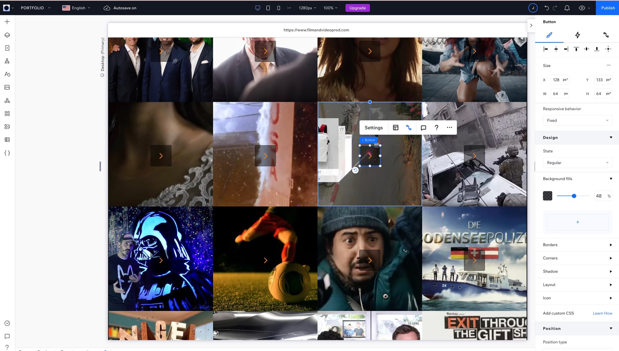The height and width of the screenshot is (351, 619).
Task: Open notifications bell
Action: [x=567, y=8]
